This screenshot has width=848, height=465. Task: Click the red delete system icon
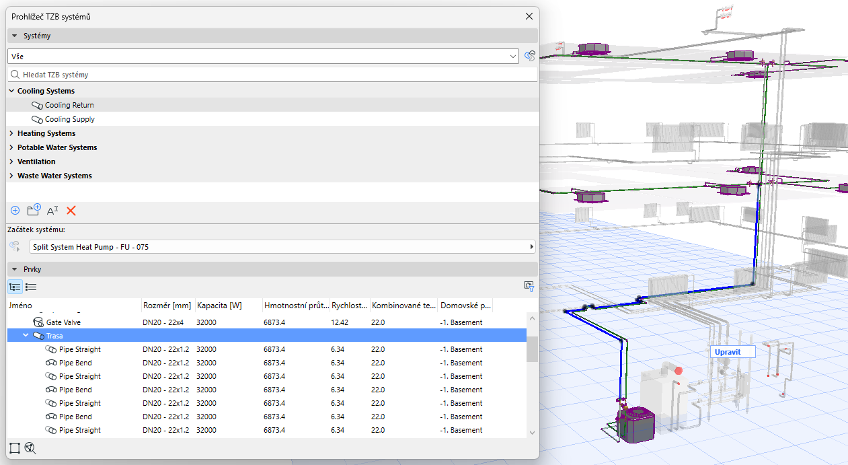coord(71,211)
